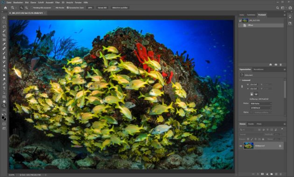Screen dimensions: 294x177
Task: Create new snapshot with the camera icon
Action: (x=276, y=65)
